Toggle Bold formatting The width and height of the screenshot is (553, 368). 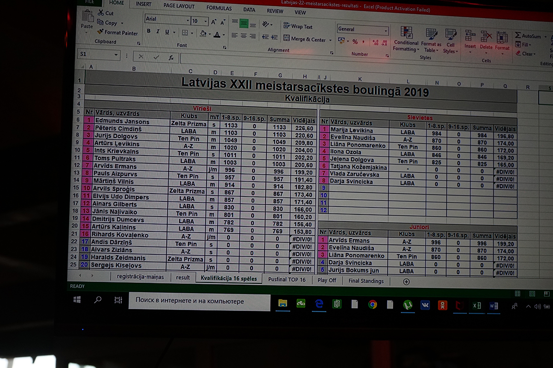point(148,31)
